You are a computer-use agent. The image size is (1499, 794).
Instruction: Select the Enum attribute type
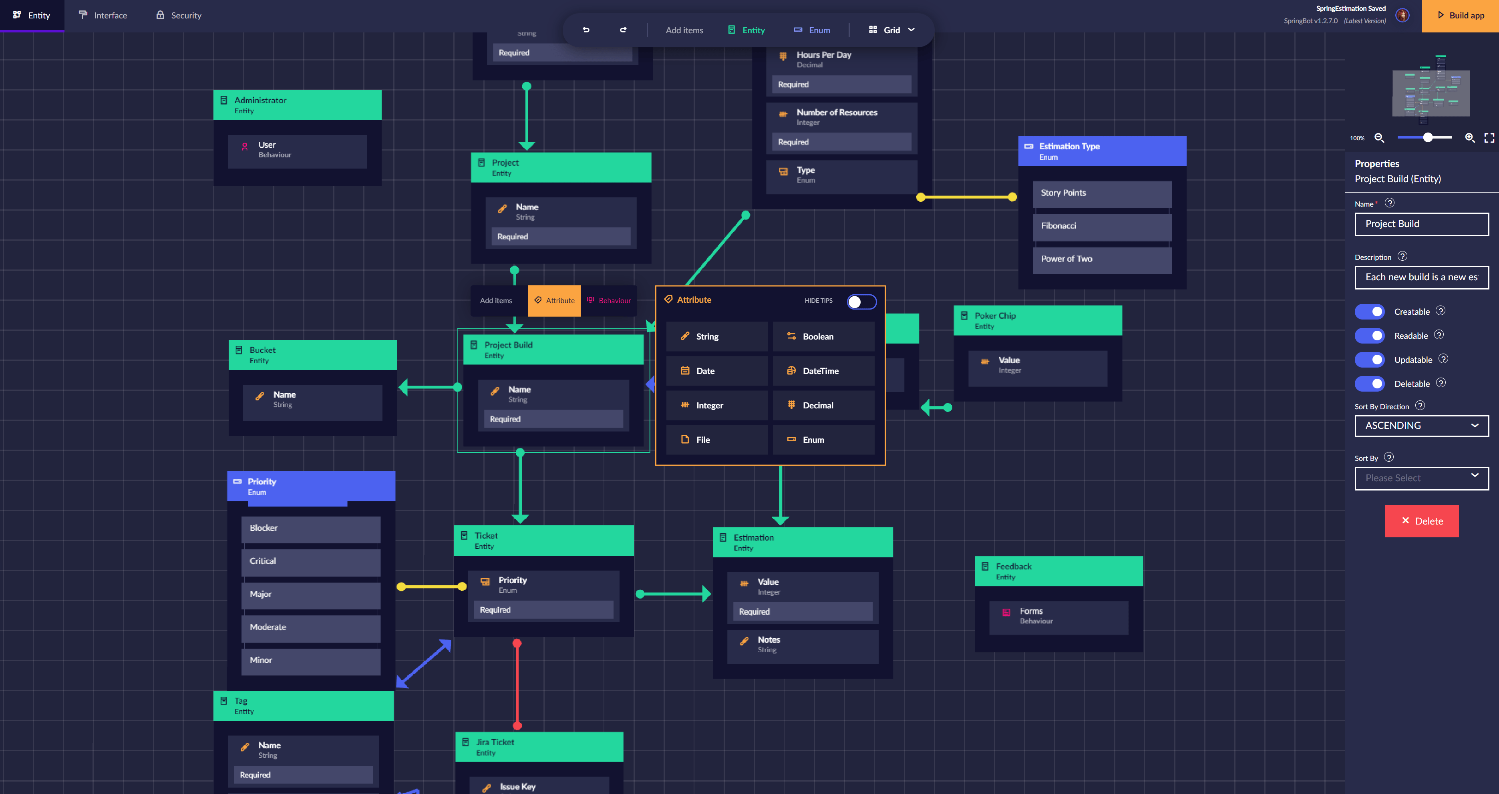pyautogui.click(x=823, y=439)
